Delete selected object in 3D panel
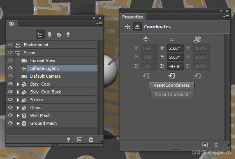The height and width of the screenshot is (159, 235). pyautogui.click(x=91, y=140)
